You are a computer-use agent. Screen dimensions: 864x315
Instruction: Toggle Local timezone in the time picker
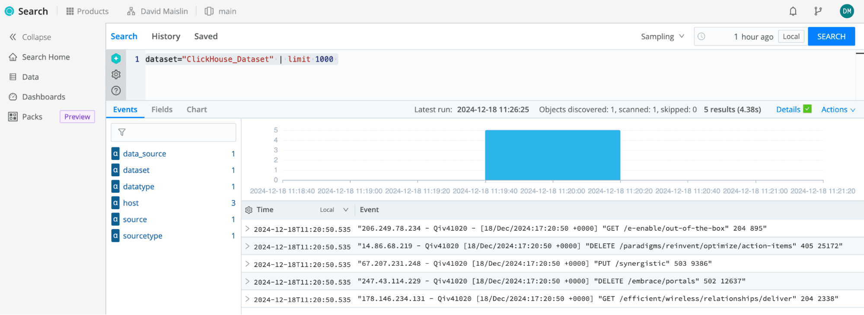pos(791,37)
